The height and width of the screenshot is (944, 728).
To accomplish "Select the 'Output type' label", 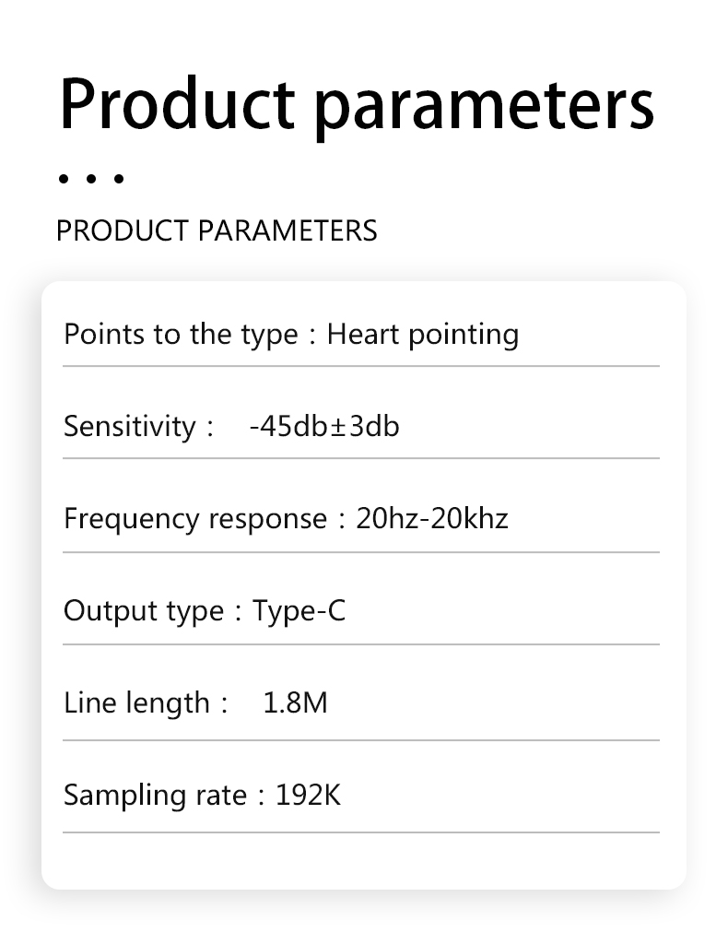I will point(144,611).
